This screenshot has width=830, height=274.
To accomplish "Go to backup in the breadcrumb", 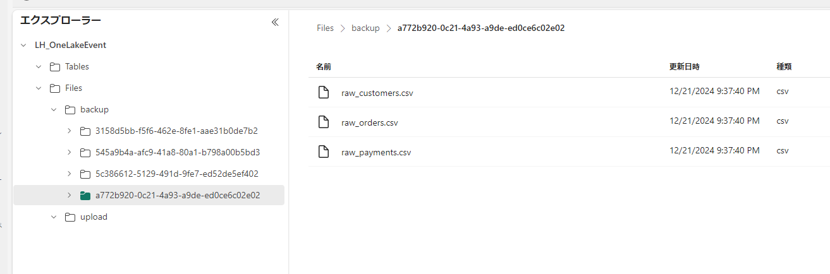I will coord(365,28).
